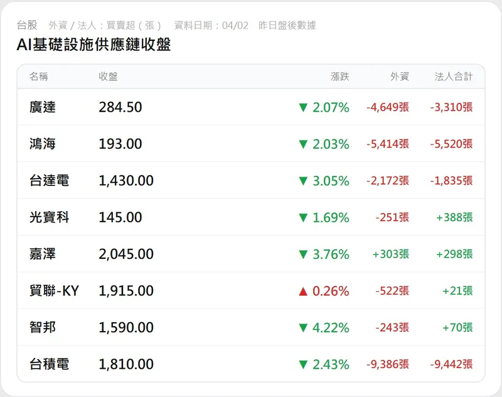Sort by the 漲跌 column header

pyautogui.click(x=339, y=77)
